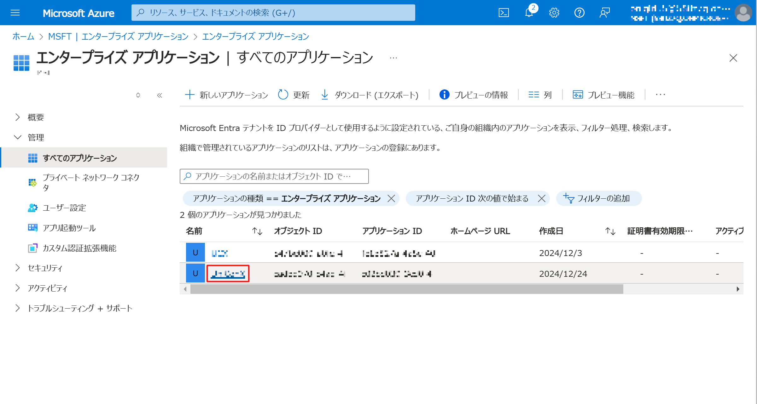This screenshot has height=404, width=757.
Task: Click the ホームページ URL column header
Action: point(480,231)
